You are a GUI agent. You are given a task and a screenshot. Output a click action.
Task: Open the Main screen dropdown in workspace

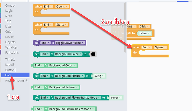(x=145, y=33)
